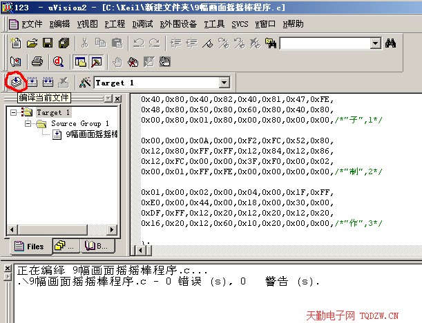Enable or disable the current breakpoint
Image resolution: width=422 pixels, height=323 pixels.
coord(148,62)
